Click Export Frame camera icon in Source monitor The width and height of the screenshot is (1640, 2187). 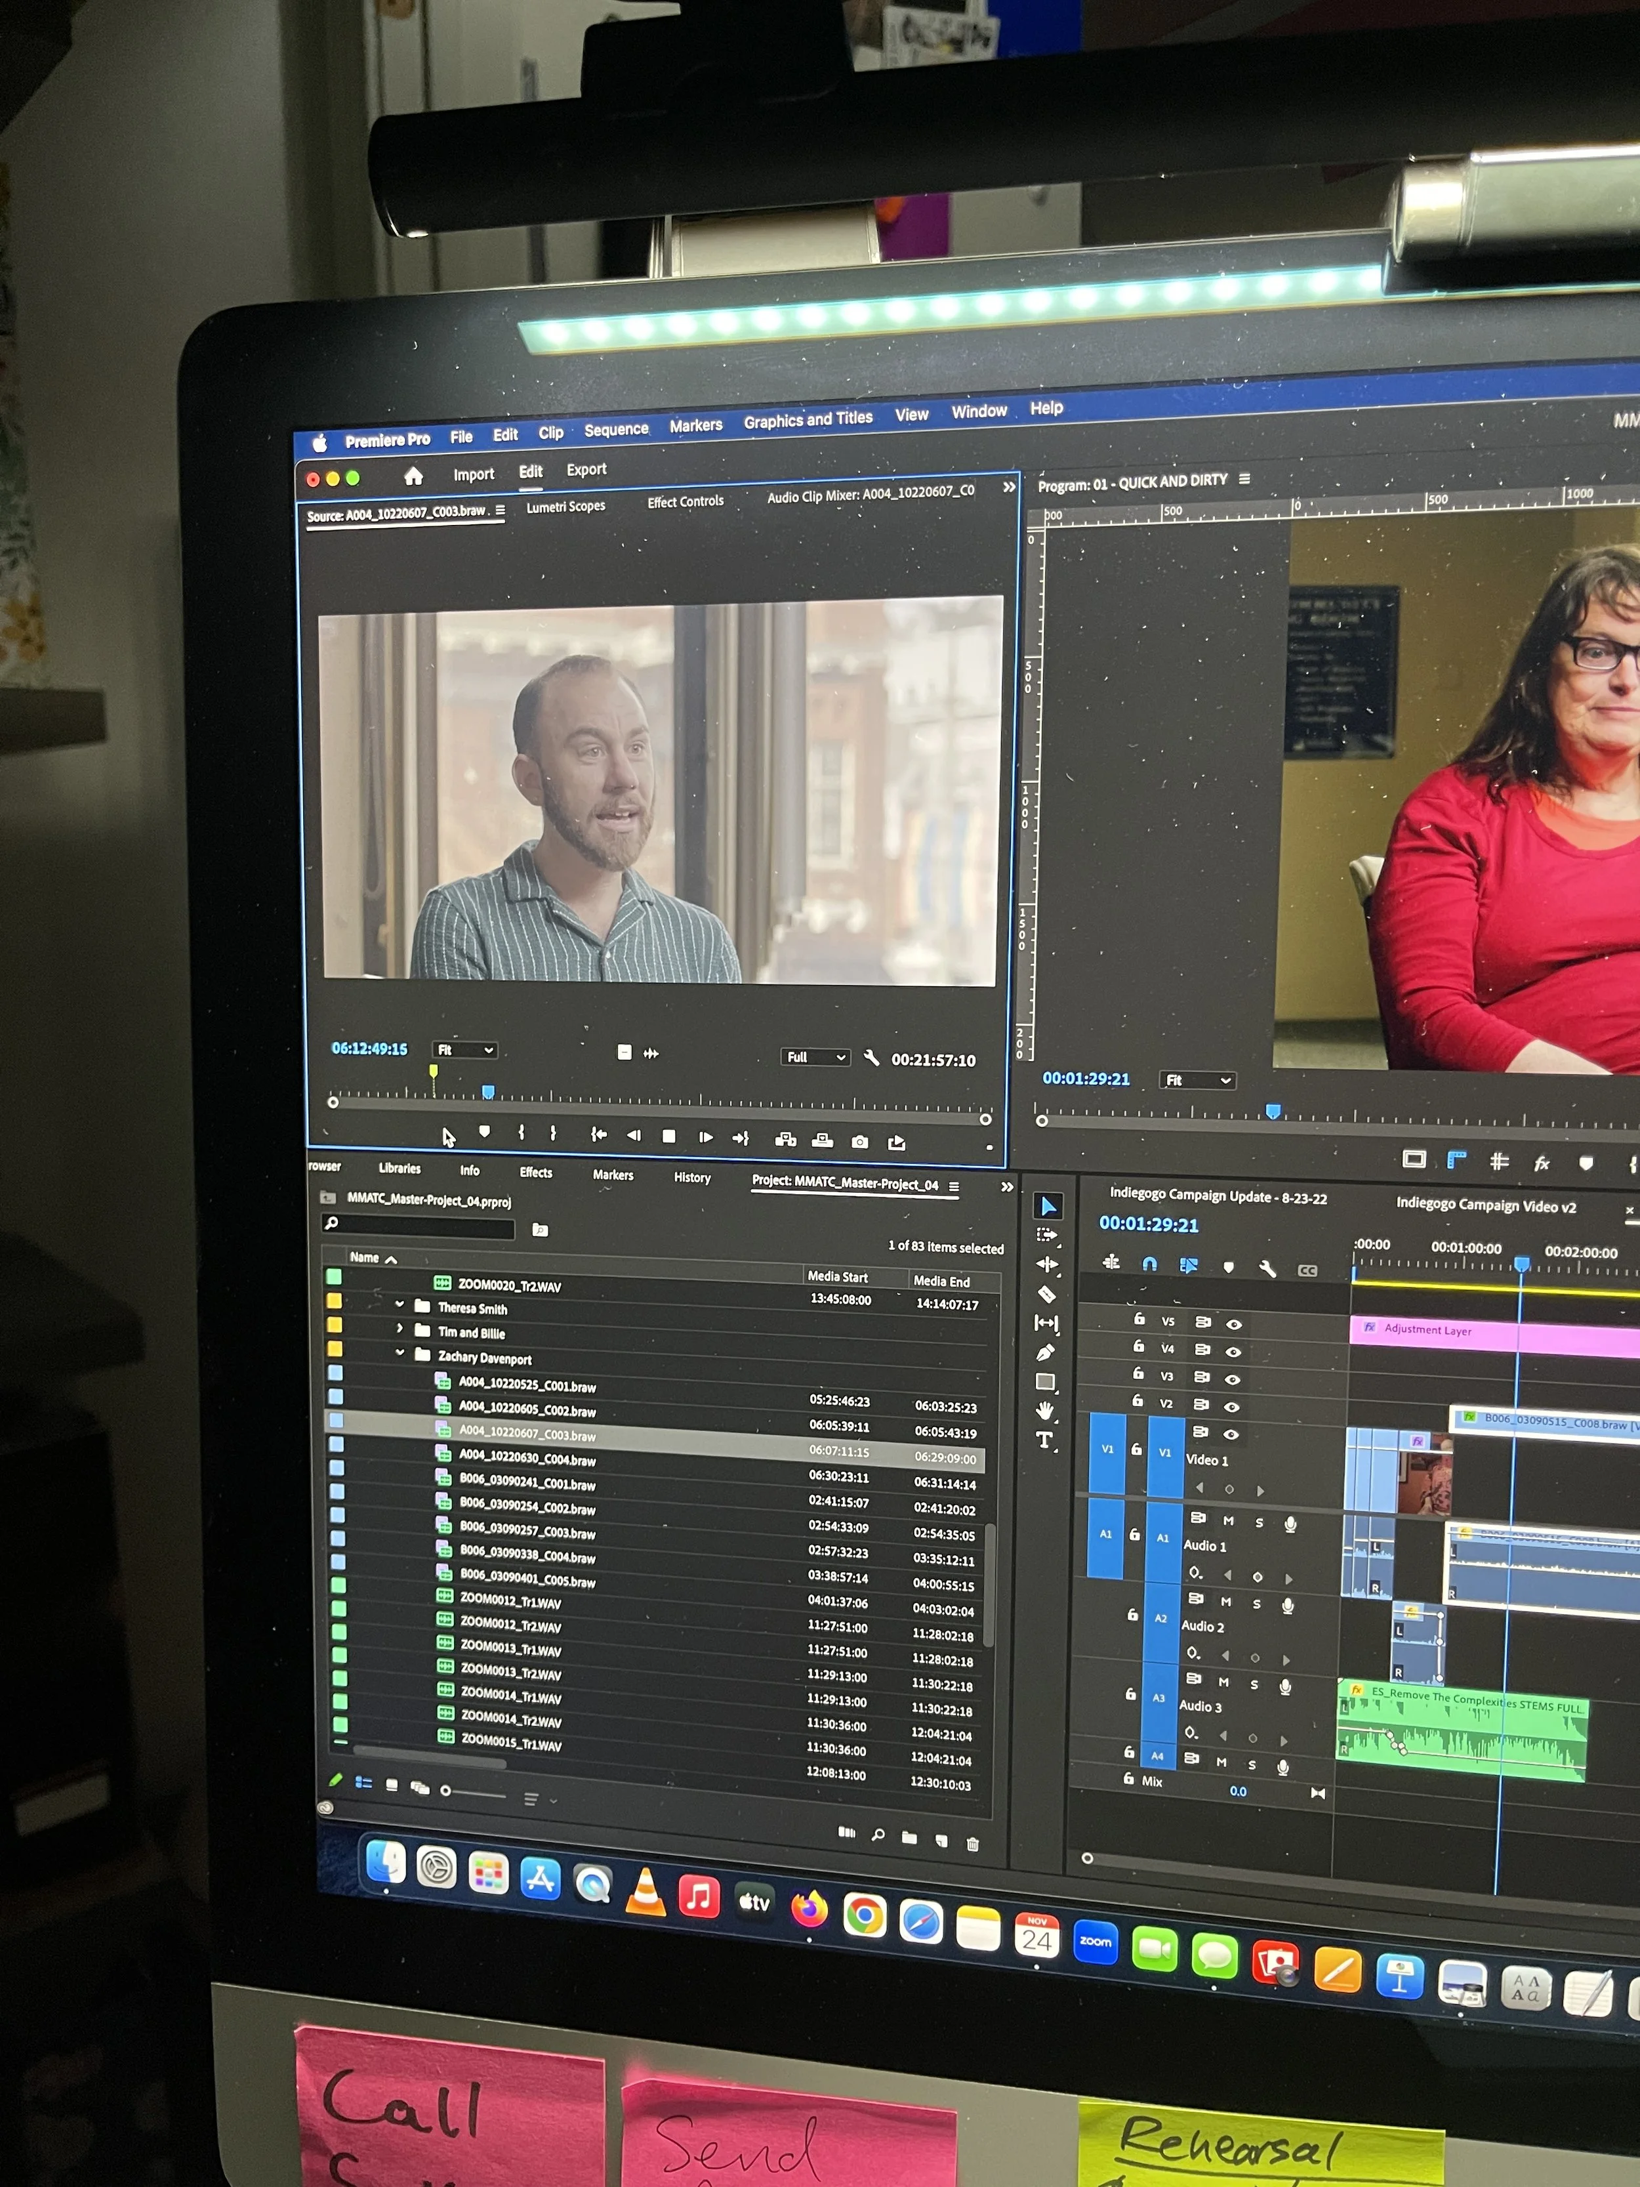point(860,1142)
